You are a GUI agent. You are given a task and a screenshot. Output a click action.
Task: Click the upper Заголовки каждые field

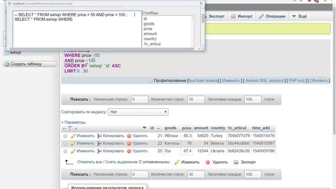point(253,99)
